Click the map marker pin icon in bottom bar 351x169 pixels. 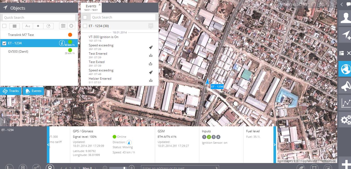(50, 167)
